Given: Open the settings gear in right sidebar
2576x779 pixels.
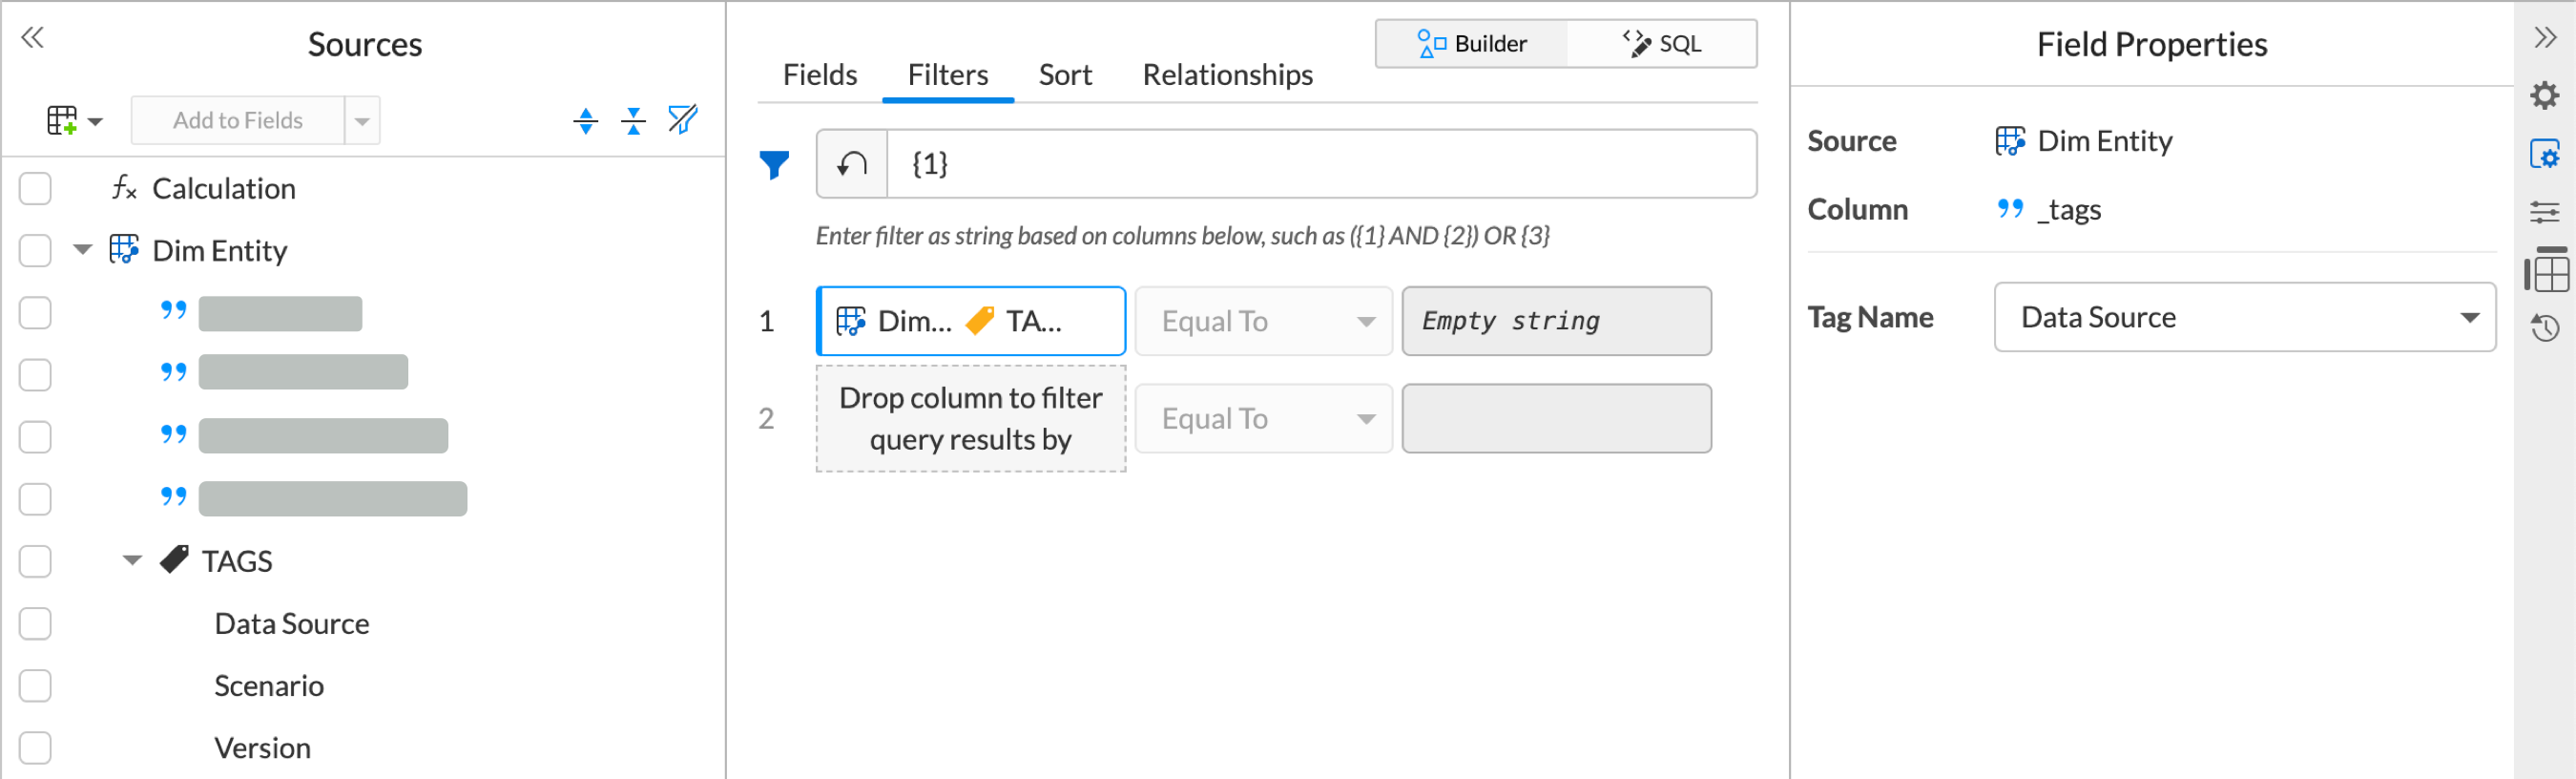Looking at the screenshot, I should 2544,96.
